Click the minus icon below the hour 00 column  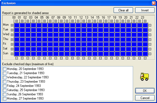click(16, 58)
